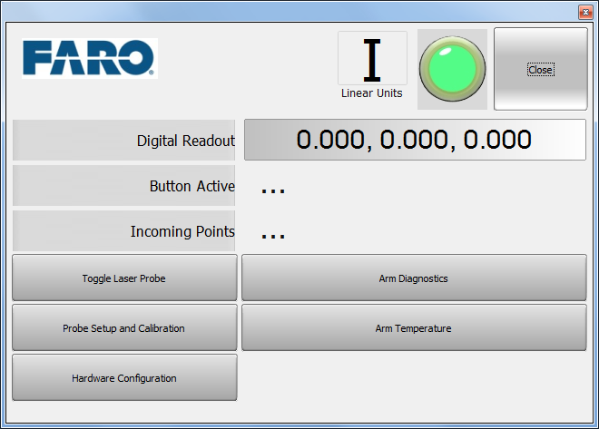Open Arm Diagnostics
The image size is (599, 429).
pyautogui.click(x=414, y=278)
